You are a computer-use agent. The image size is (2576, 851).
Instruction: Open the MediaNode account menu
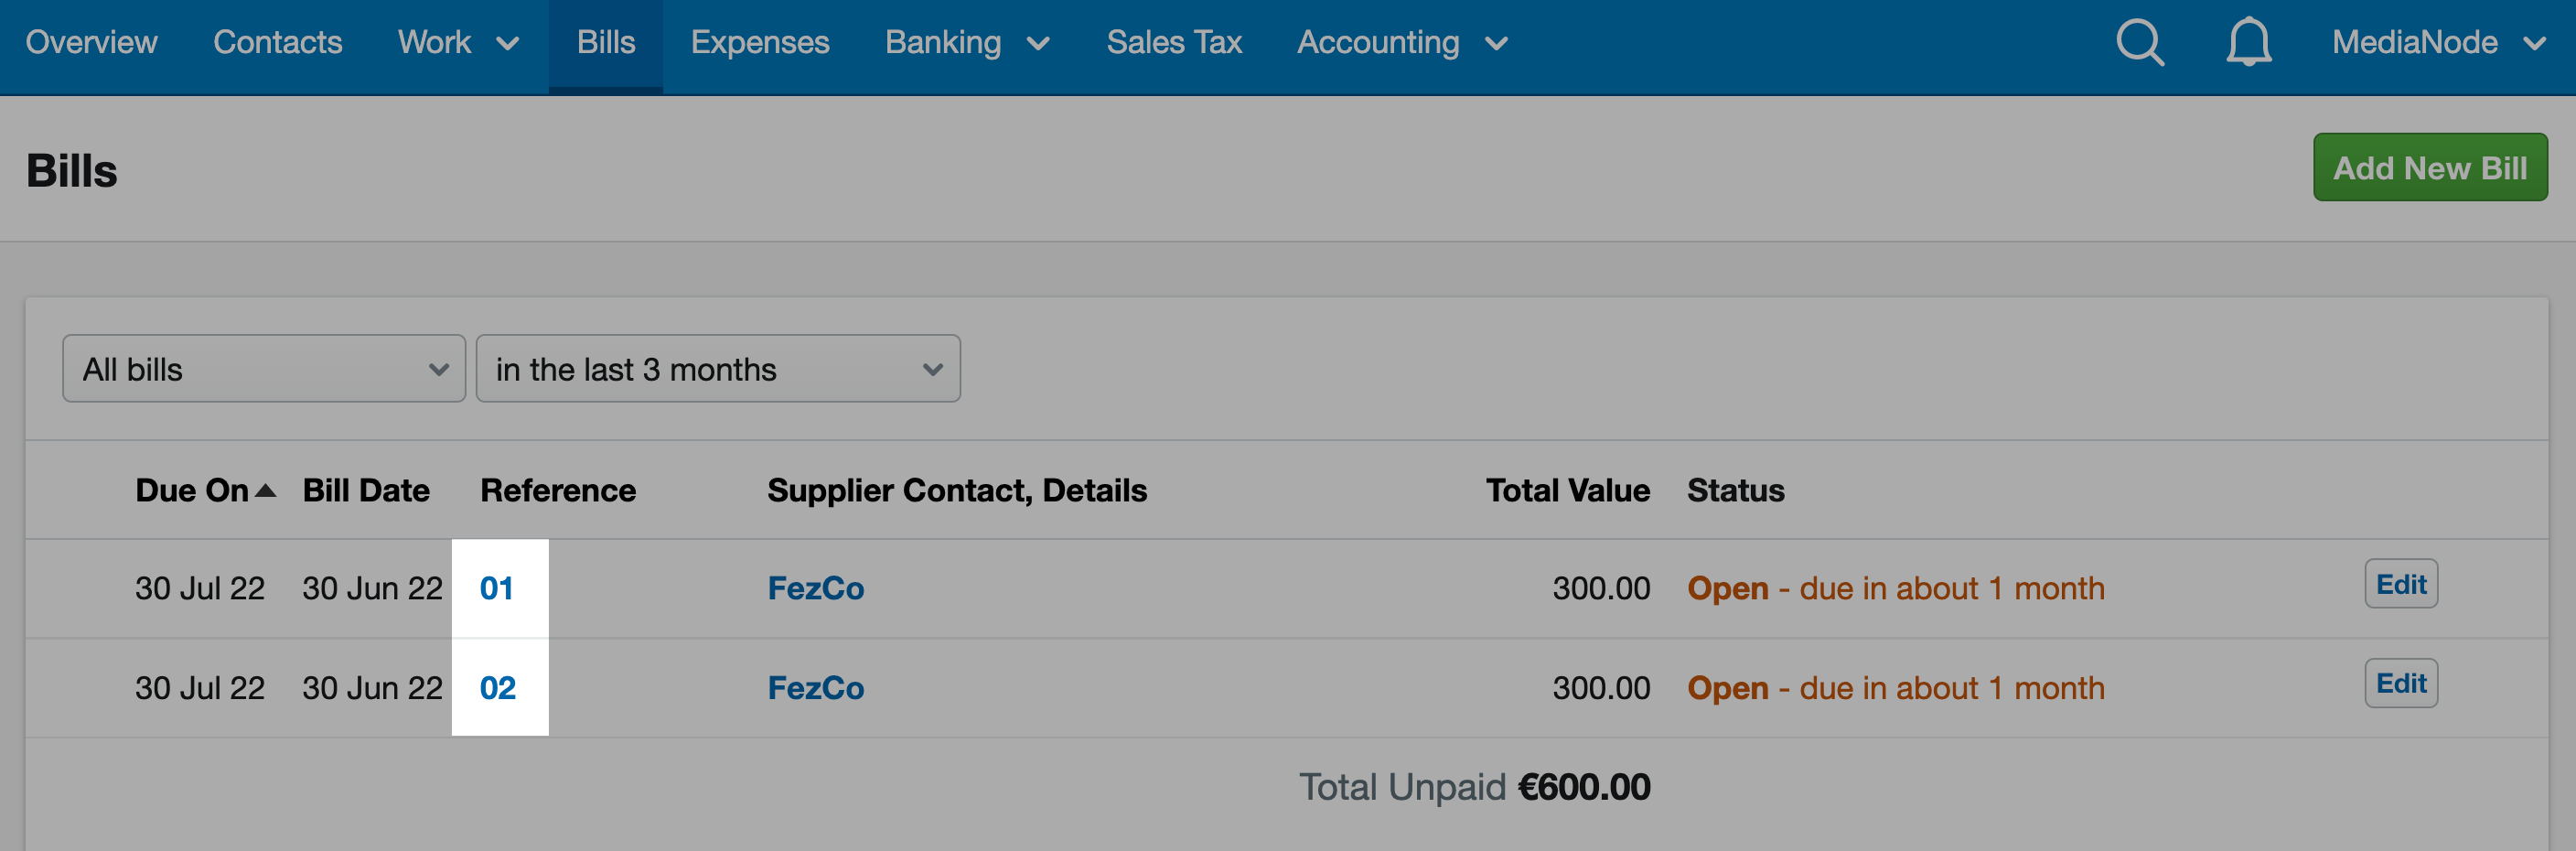[x=2436, y=43]
